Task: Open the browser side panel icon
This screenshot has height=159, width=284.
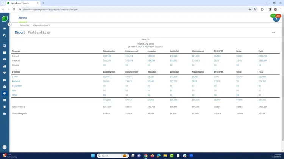Action: [x=270, y=9]
